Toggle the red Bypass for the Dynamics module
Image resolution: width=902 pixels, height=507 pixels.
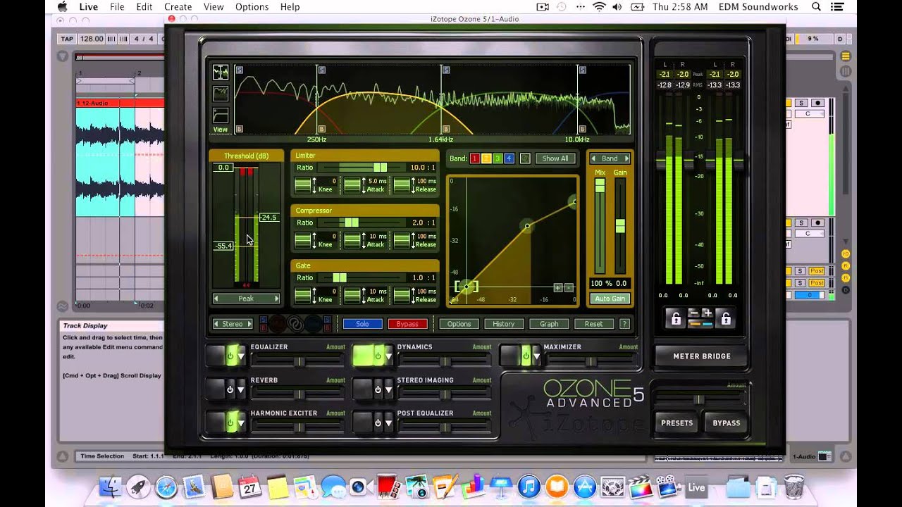(407, 324)
